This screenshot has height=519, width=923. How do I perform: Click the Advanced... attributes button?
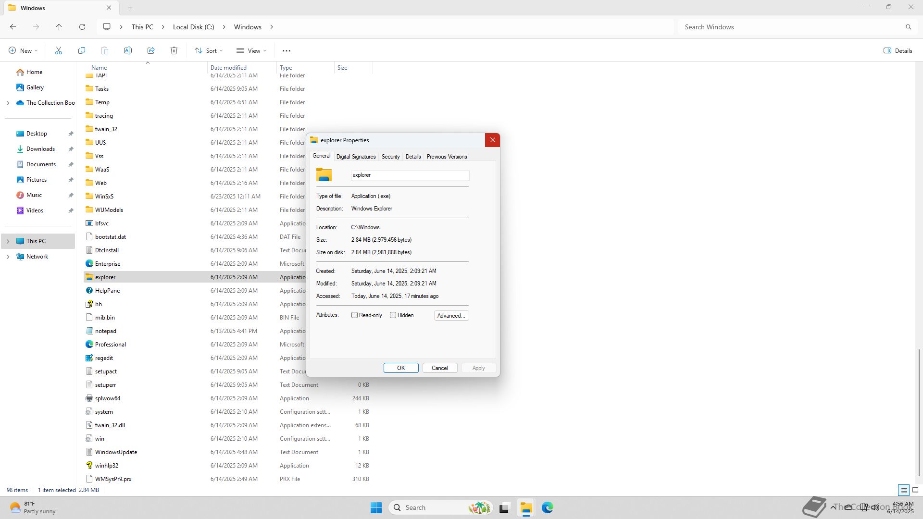(451, 316)
